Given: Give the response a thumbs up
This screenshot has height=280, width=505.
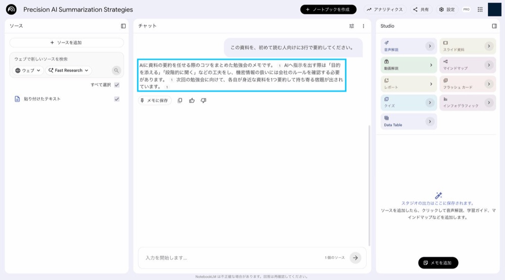Looking at the screenshot, I should click(191, 101).
